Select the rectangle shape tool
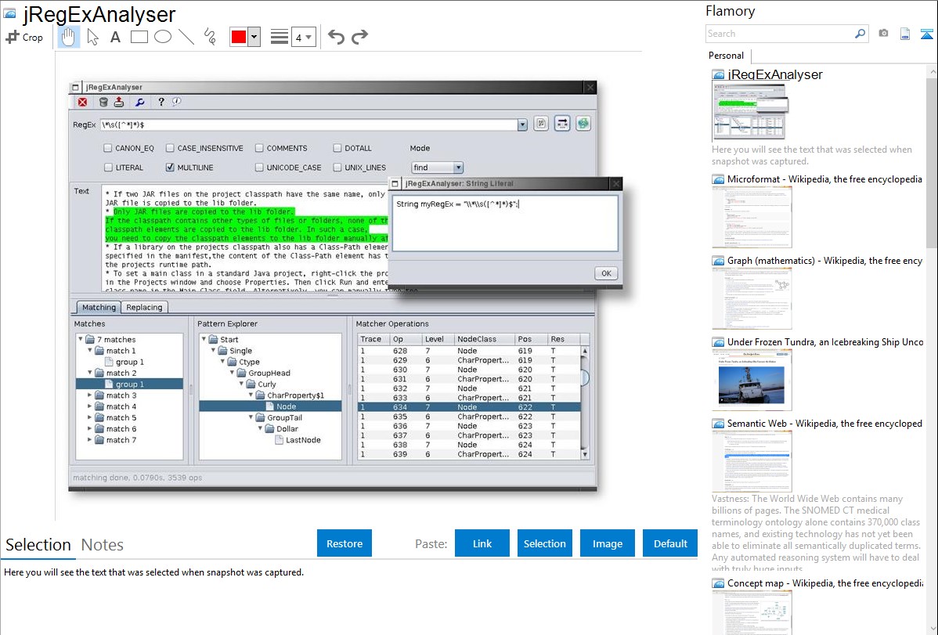The width and height of the screenshot is (938, 635). [139, 37]
